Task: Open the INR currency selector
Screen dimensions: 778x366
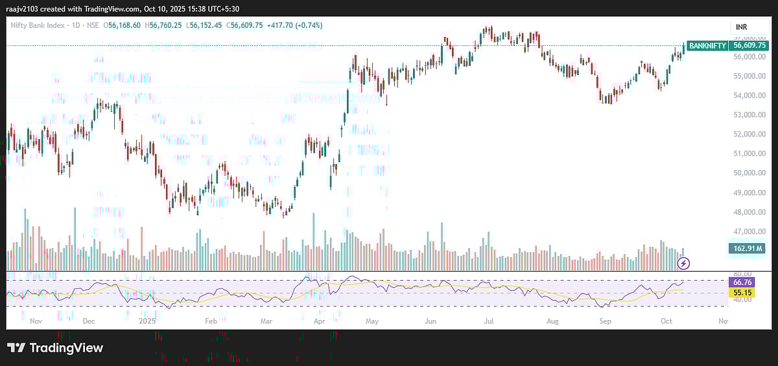Action: pos(741,27)
